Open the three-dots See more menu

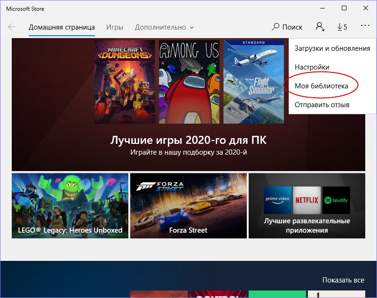(365, 25)
